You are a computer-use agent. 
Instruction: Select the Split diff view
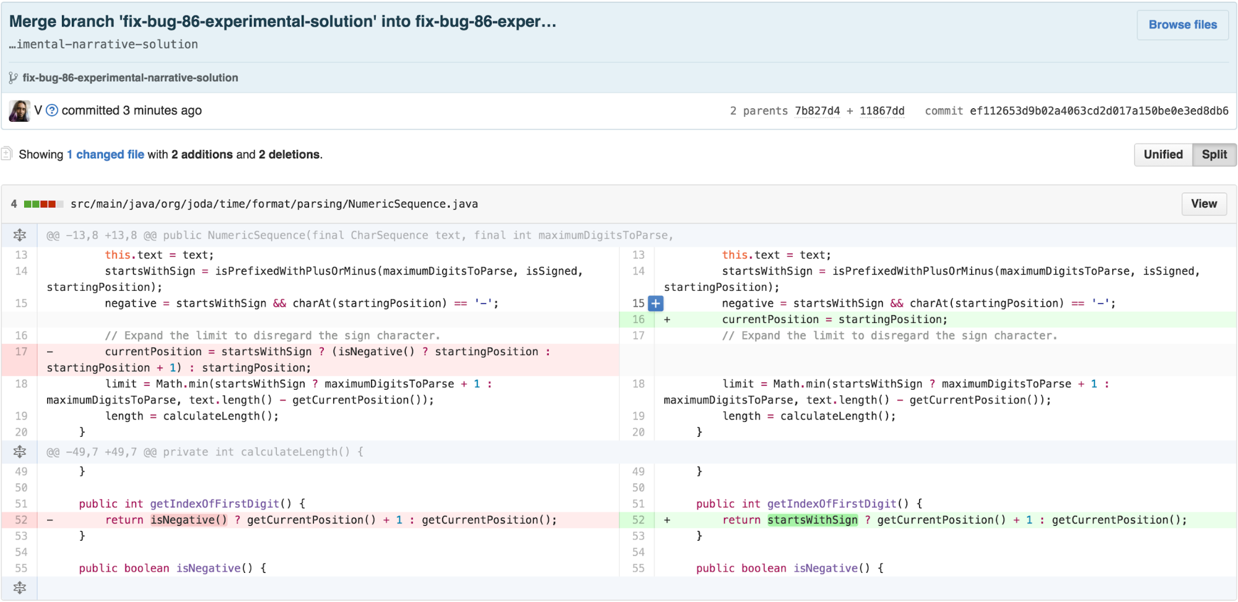click(1214, 155)
